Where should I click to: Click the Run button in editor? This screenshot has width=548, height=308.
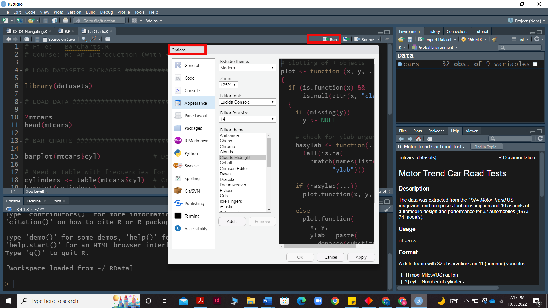click(330, 39)
